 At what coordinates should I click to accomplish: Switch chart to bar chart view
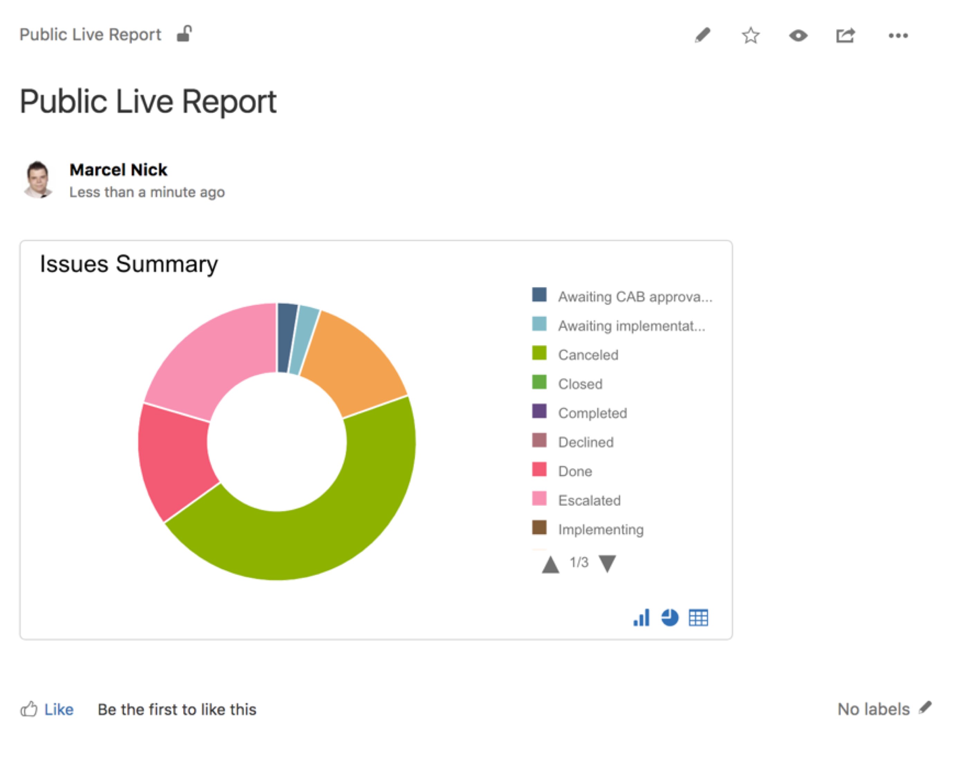[x=642, y=617]
